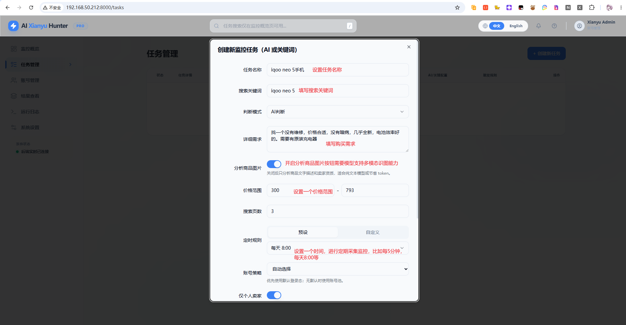Select 中文 language option
626x325 pixels.
point(497,26)
